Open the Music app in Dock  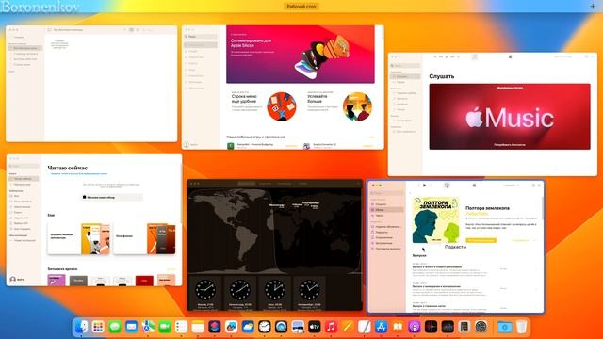pos(331,327)
